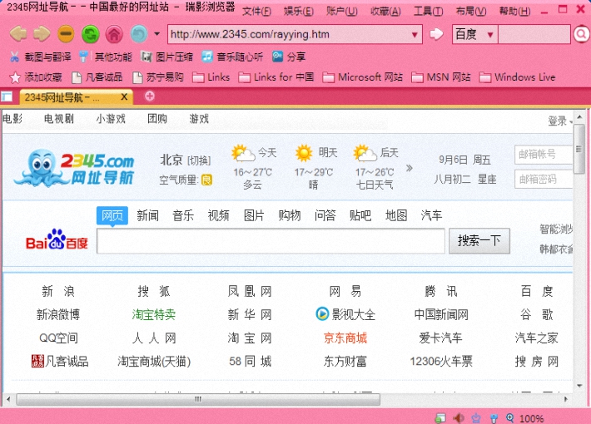
Task: Select the 音乐 search tab
Action: pyautogui.click(x=183, y=216)
